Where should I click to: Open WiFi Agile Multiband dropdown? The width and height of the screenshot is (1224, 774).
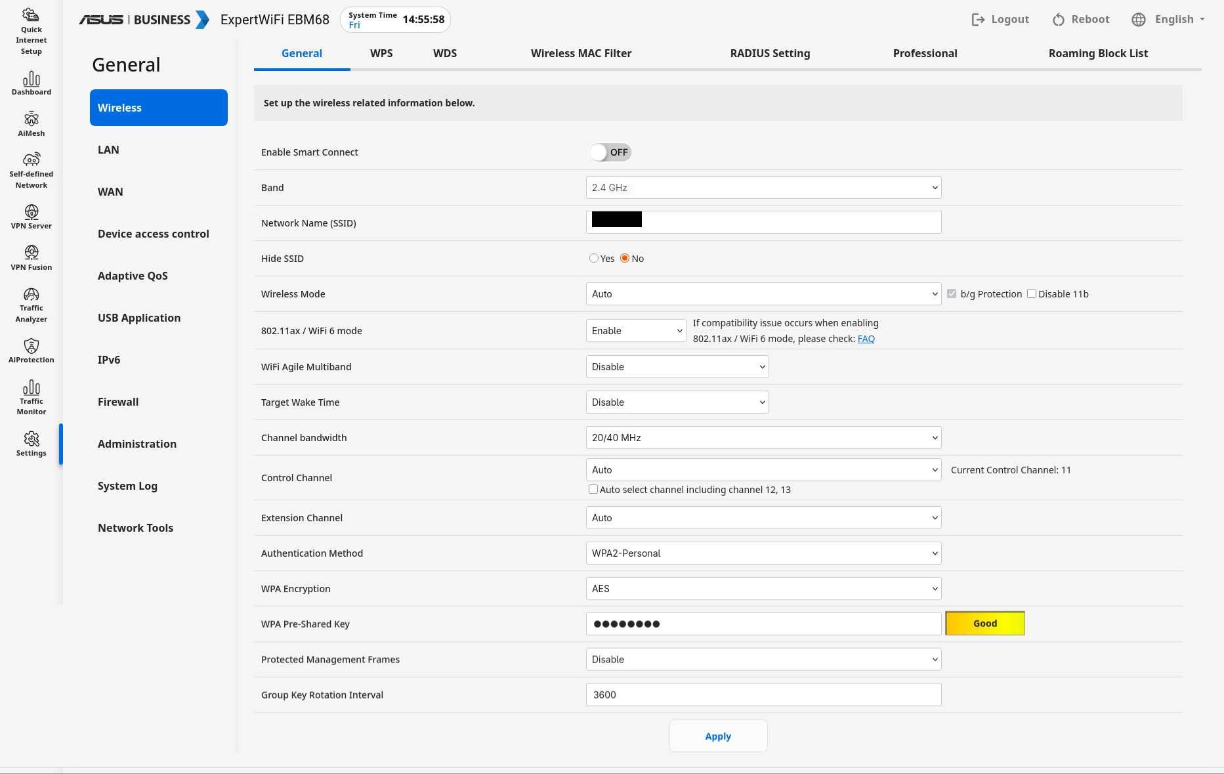click(677, 367)
